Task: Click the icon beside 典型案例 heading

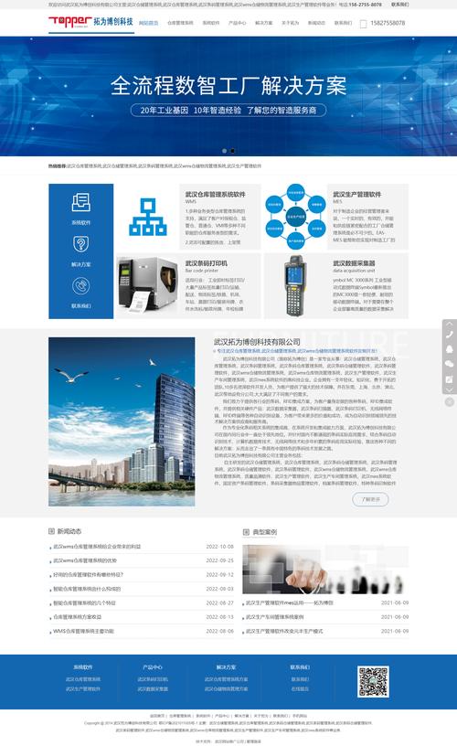Action: (x=246, y=532)
